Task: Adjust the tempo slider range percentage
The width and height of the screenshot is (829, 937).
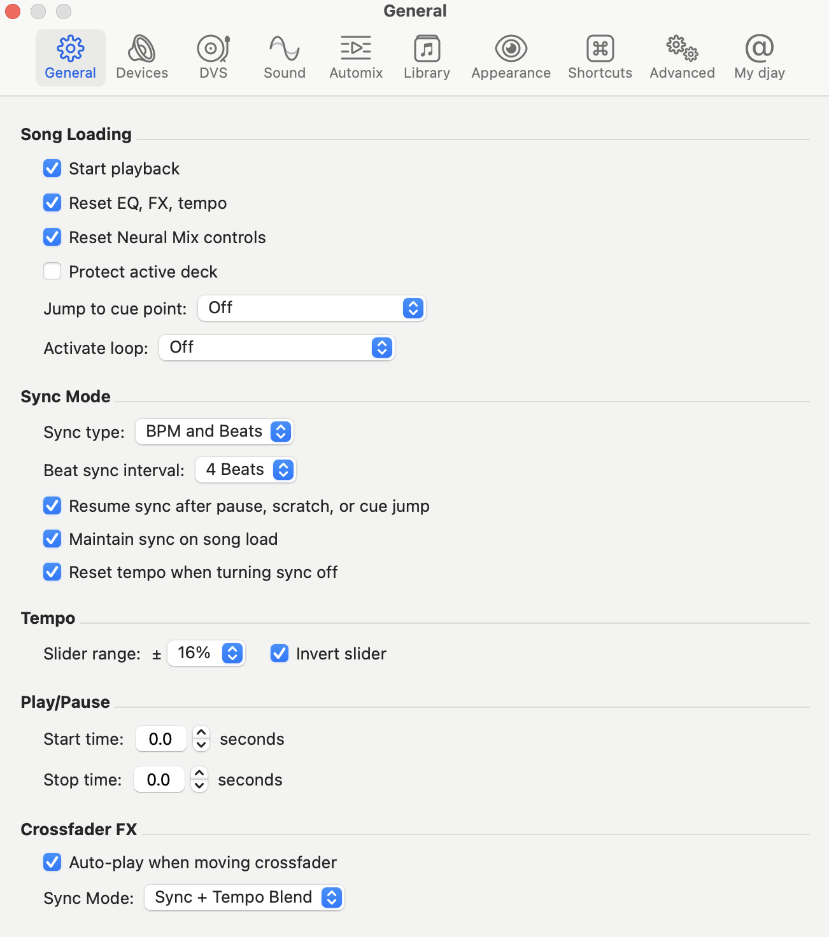Action: click(206, 653)
